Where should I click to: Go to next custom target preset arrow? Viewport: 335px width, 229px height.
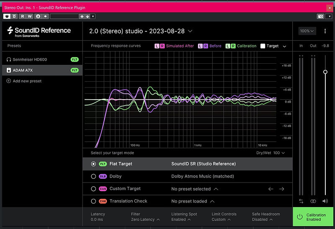(281, 189)
